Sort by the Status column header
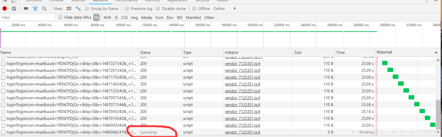Image resolution: width=442 pixels, height=137 pixels. tap(160, 52)
